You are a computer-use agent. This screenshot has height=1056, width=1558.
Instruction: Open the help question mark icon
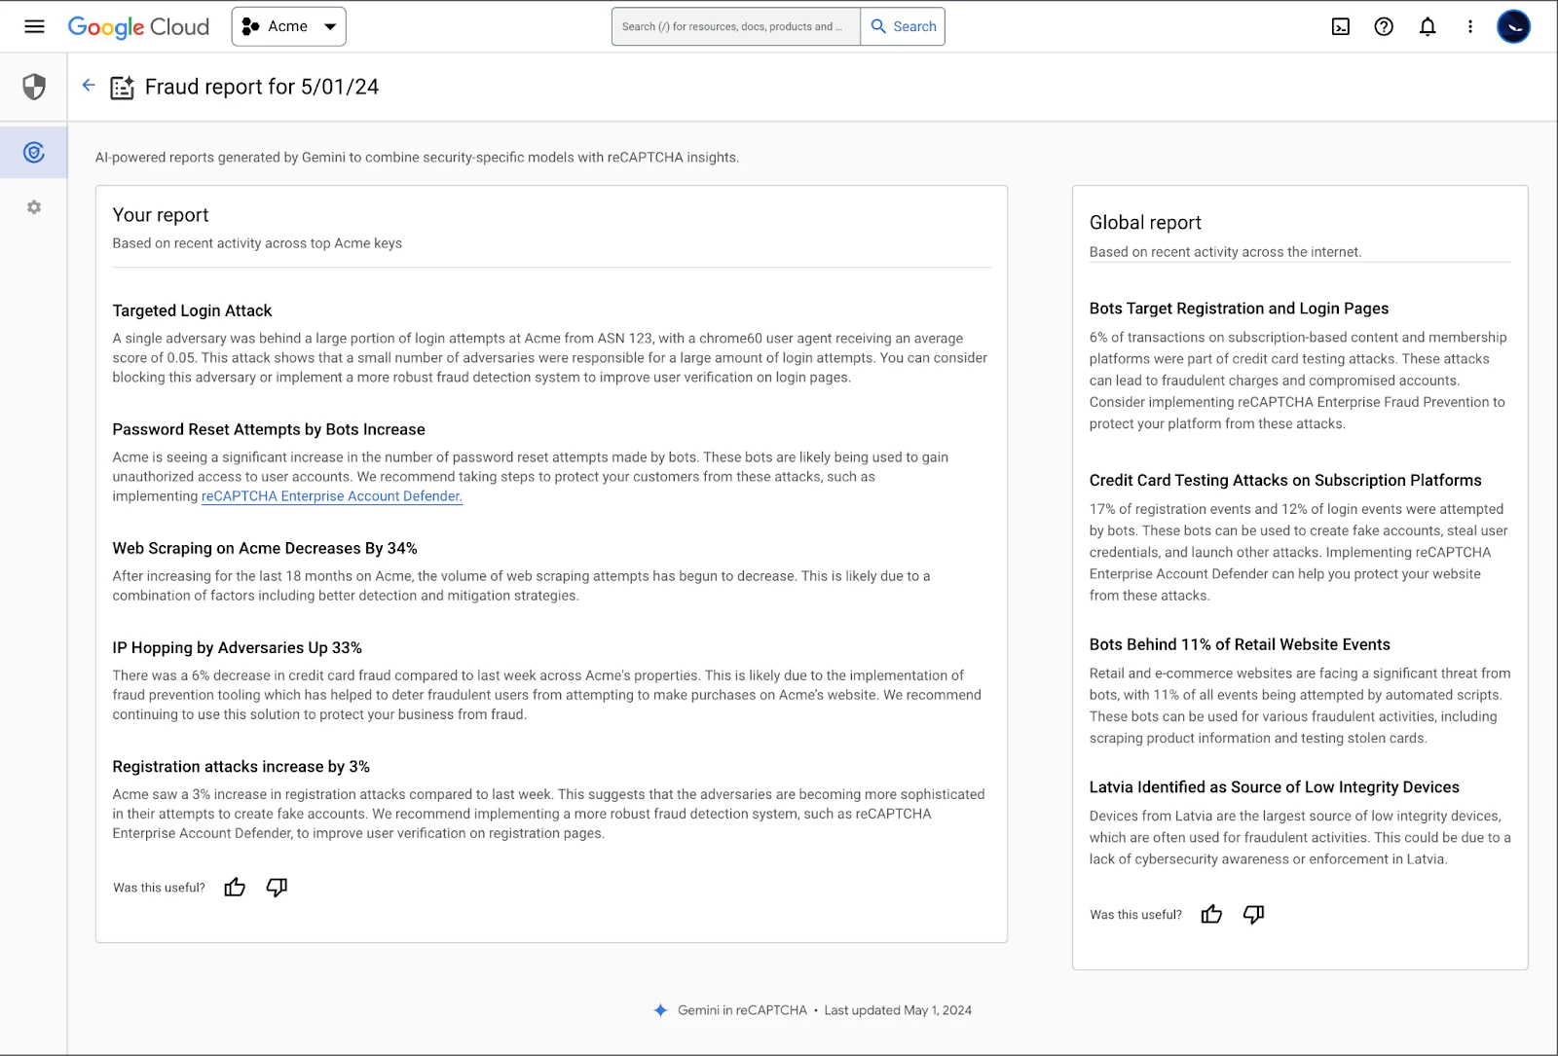(1384, 27)
